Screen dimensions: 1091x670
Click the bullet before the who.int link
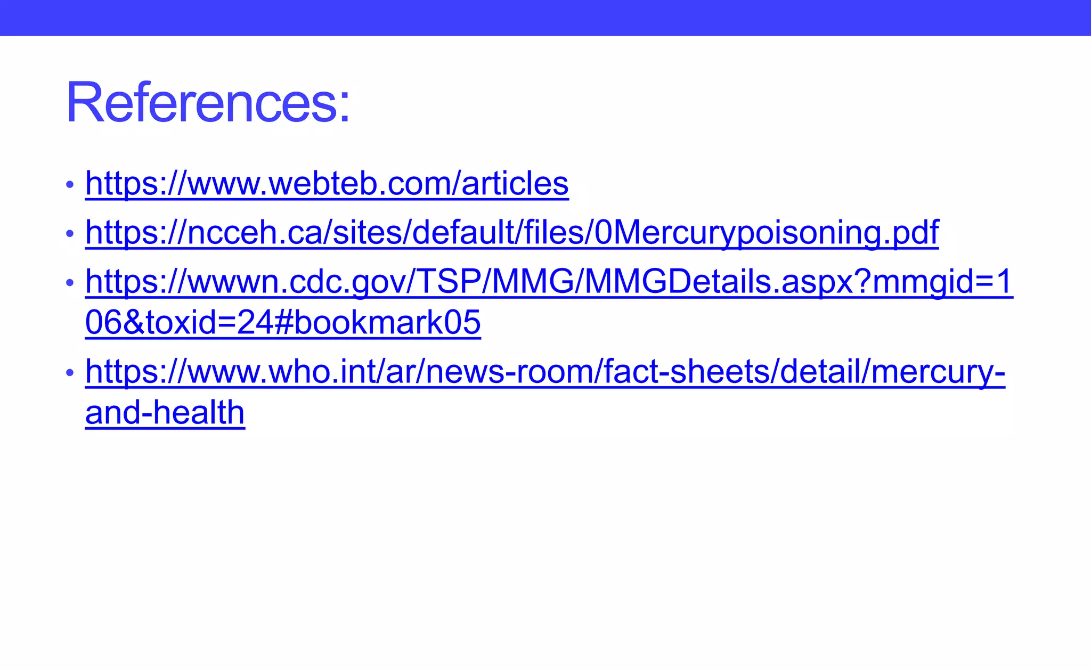(70, 373)
